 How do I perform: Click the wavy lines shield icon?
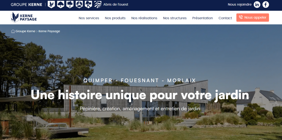(97, 4)
